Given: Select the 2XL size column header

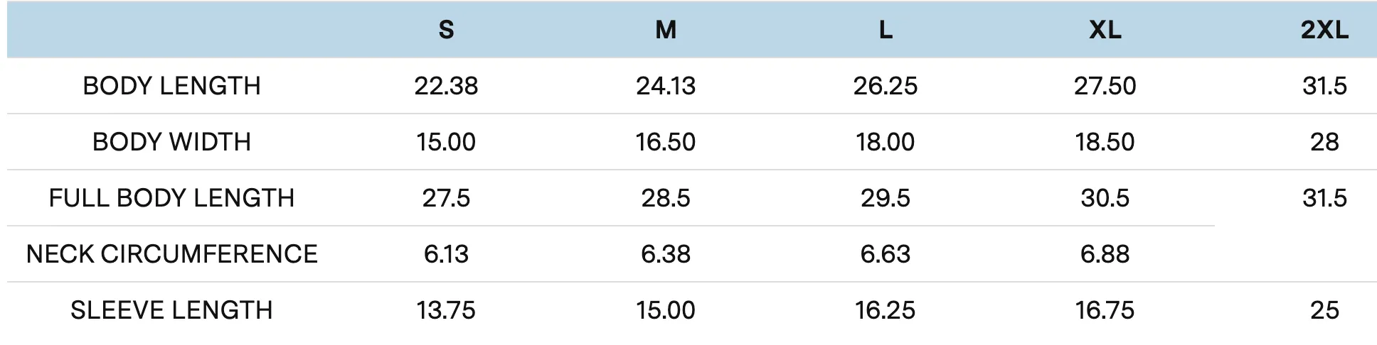Looking at the screenshot, I should 1324,30.
